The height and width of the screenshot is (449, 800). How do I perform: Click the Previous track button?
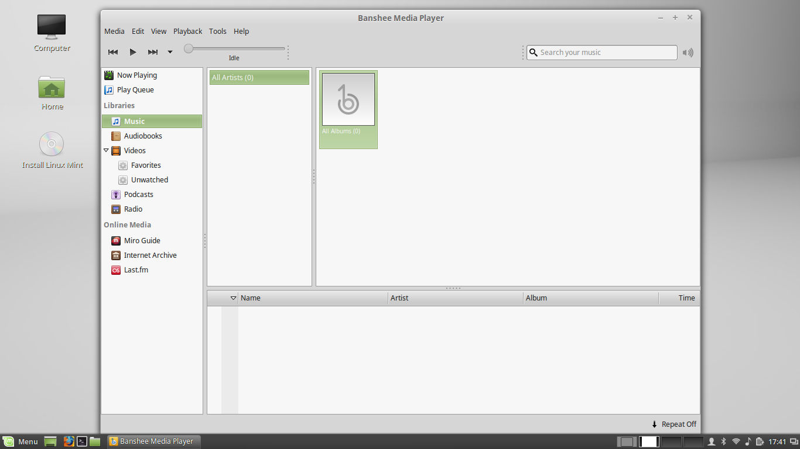[x=113, y=52]
